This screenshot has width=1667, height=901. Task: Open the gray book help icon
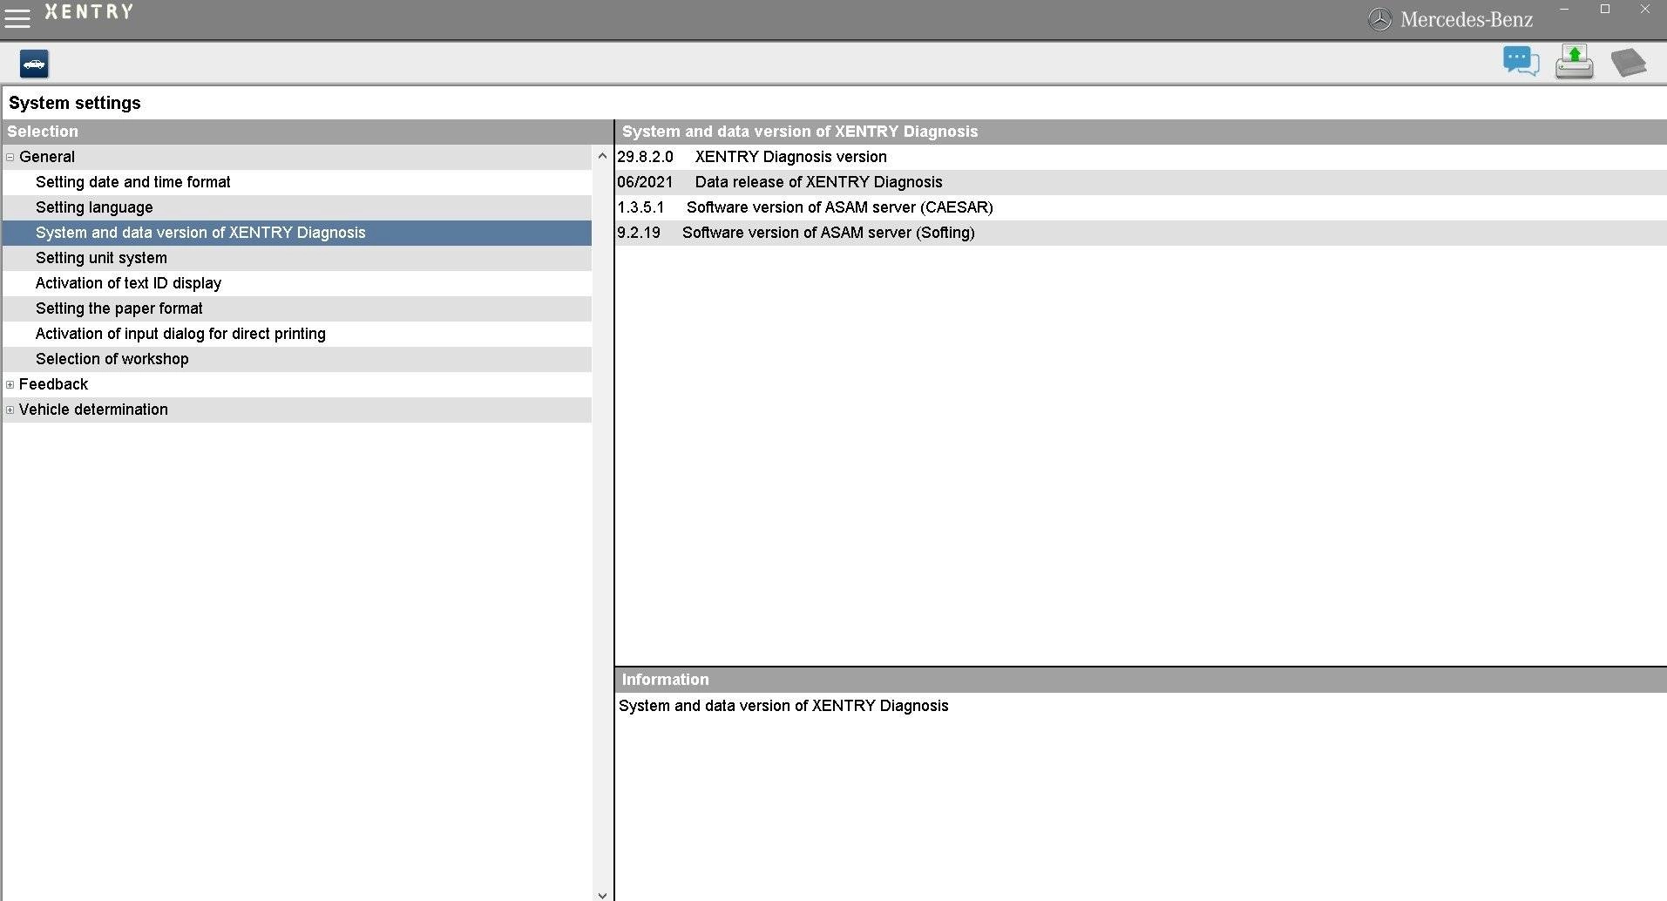[1628, 63]
